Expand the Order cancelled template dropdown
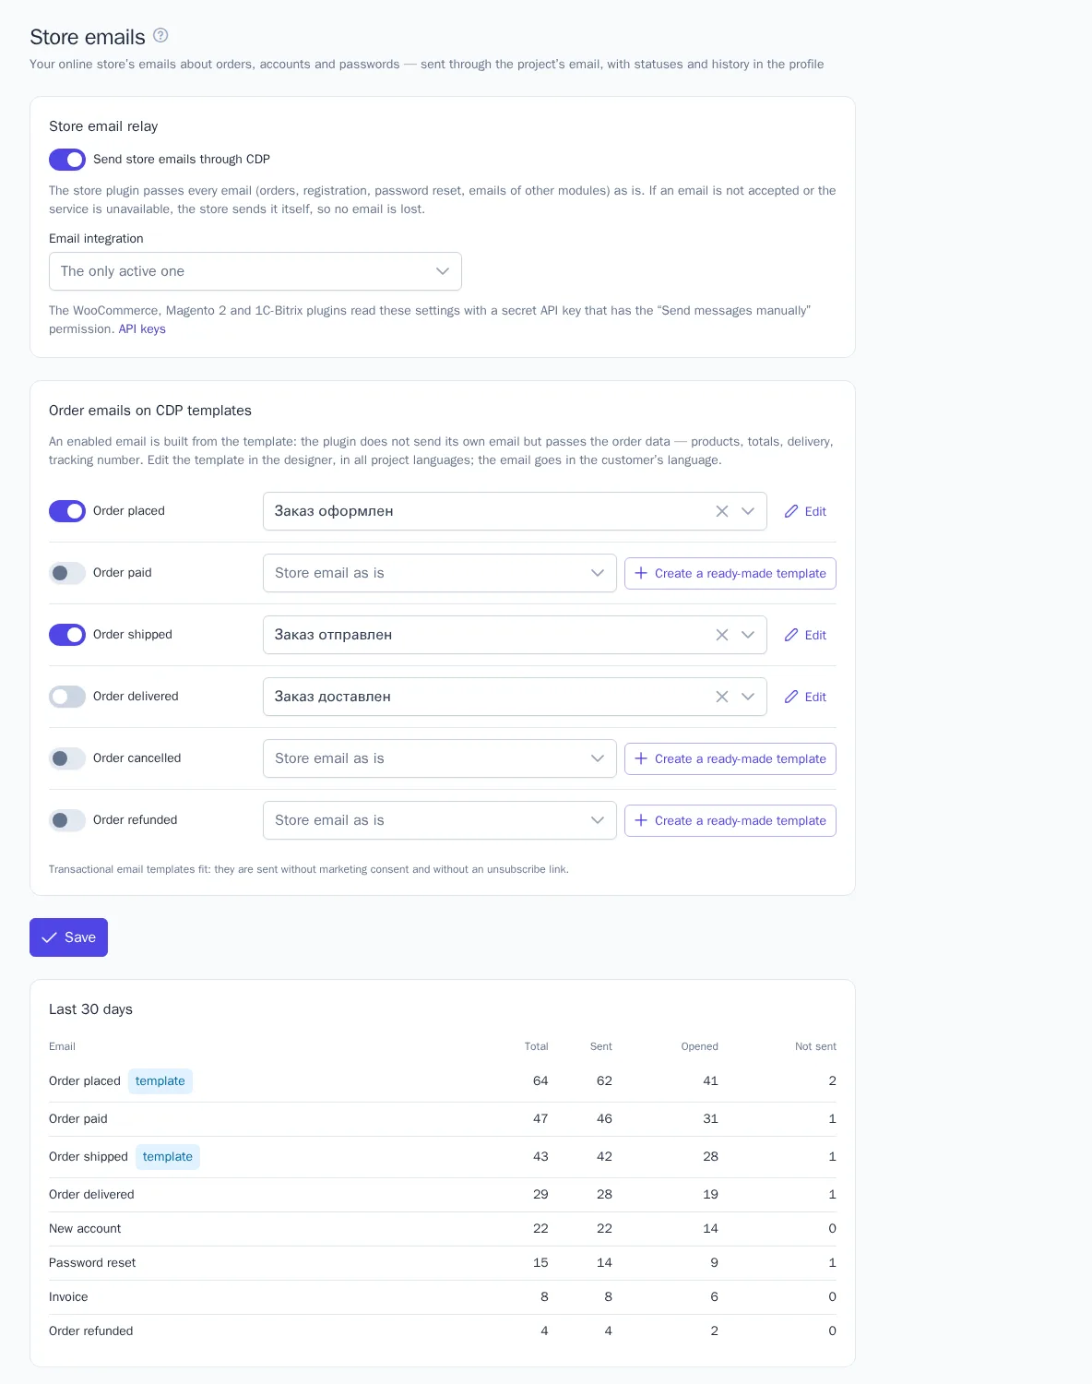Image resolution: width=1092 pixels, height=1384 pixels. click(x=440, y=758)
